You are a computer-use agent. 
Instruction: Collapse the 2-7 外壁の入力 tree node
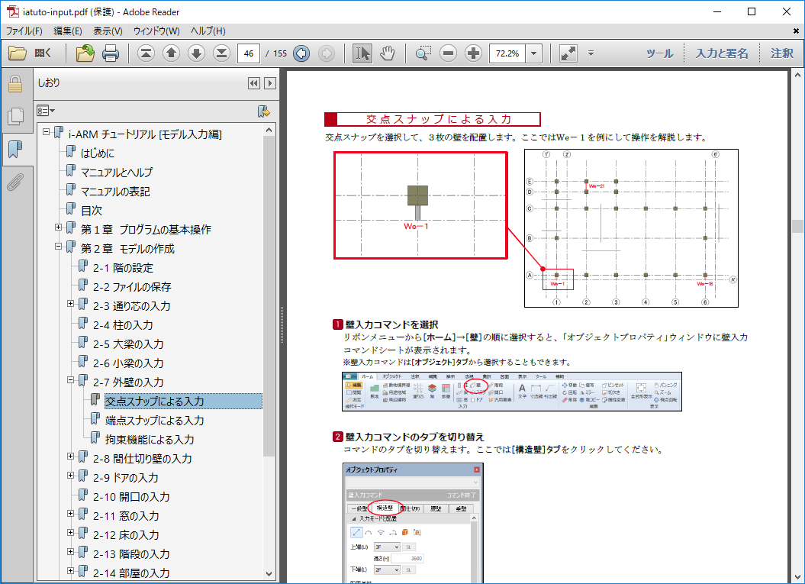point(71,381)
